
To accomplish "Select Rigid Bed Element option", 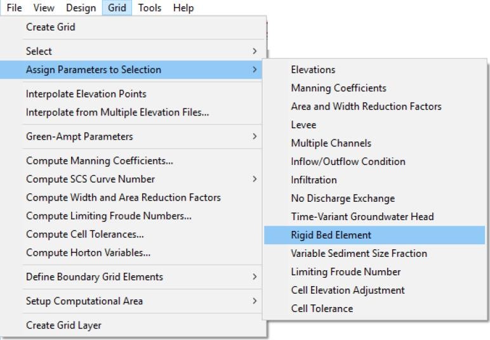I will point(331,235).
